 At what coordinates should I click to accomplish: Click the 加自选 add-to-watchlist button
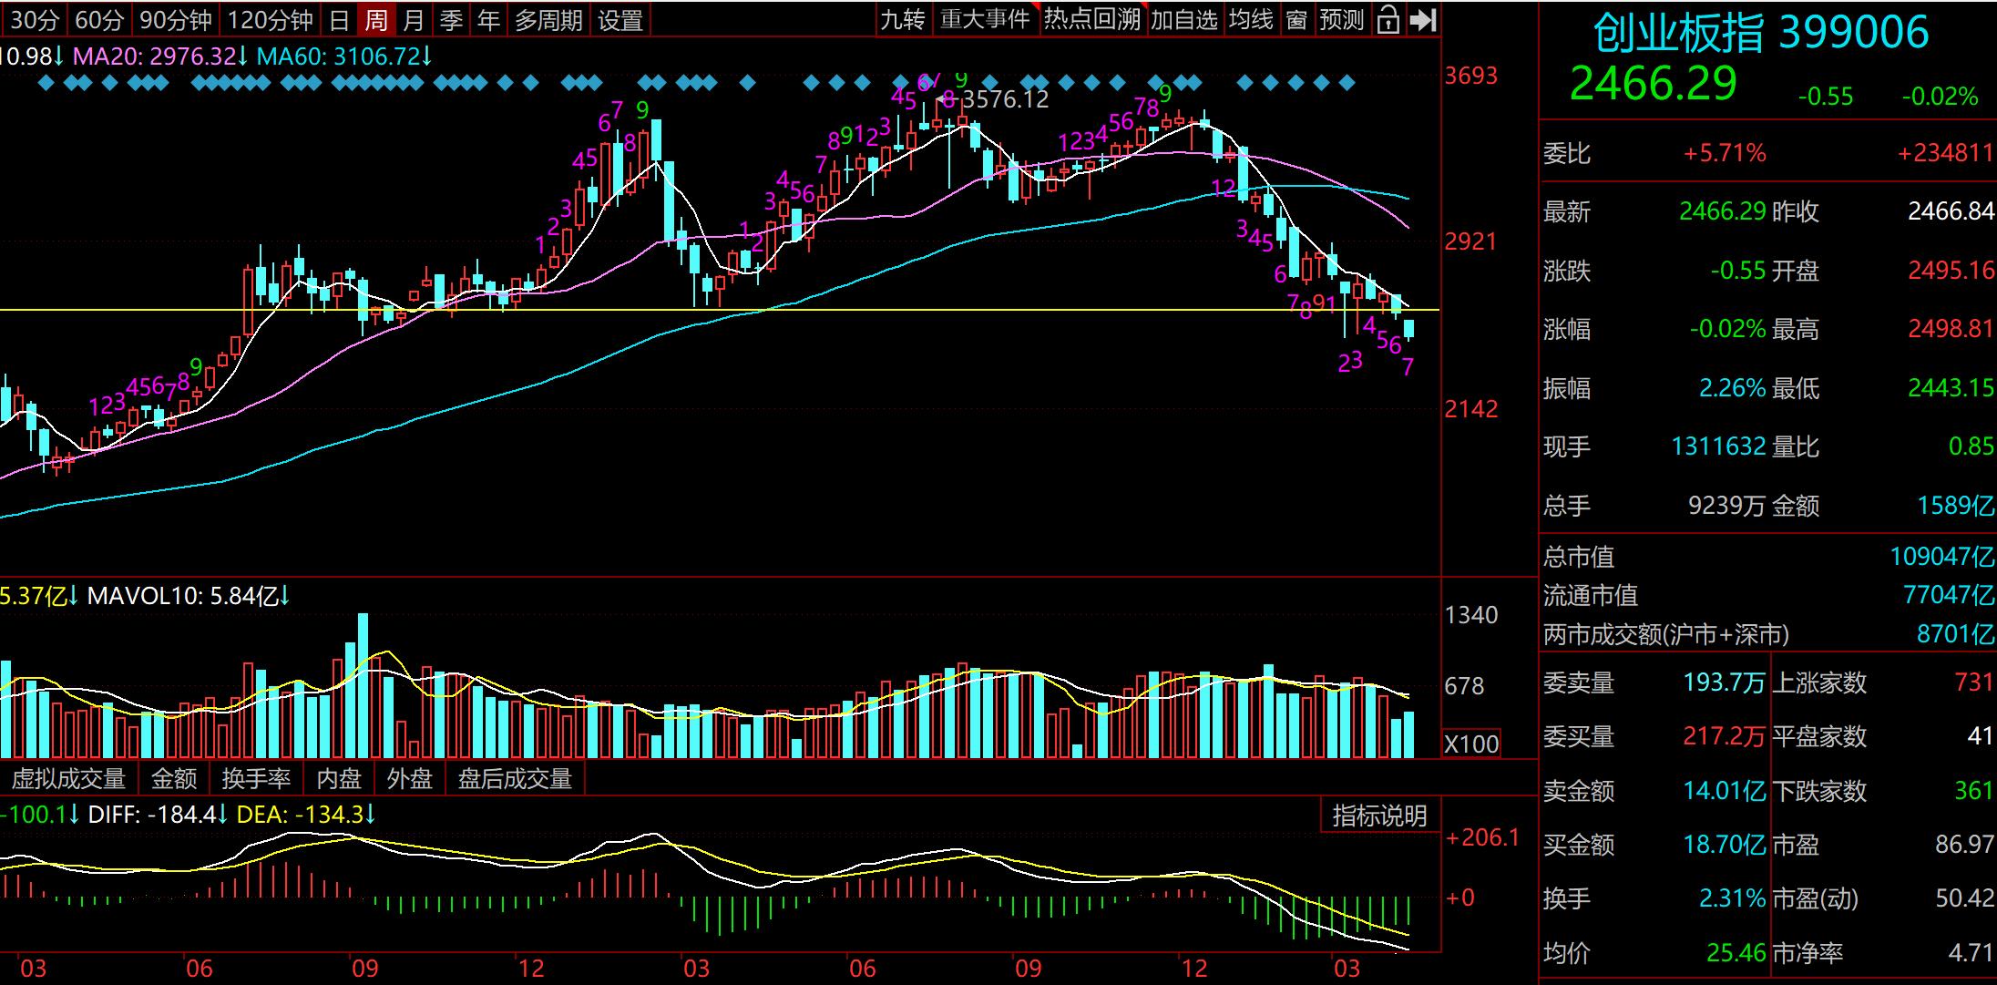point(1183,19)
